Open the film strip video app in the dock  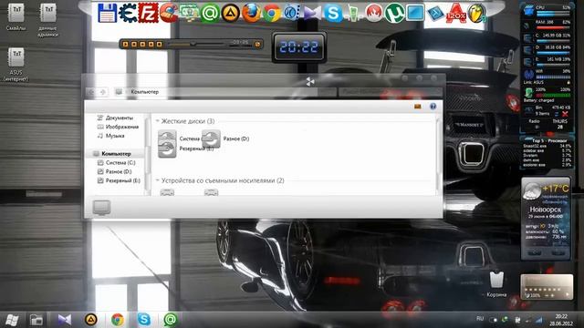(292, 14)
